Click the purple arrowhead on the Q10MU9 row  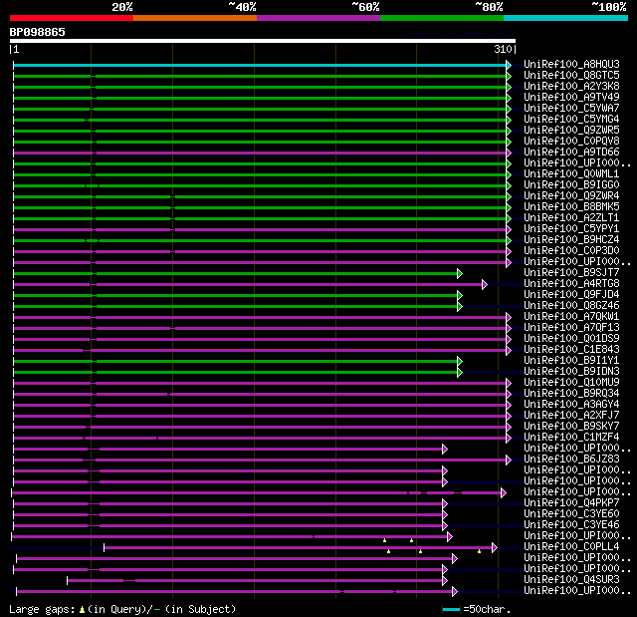click(509, 384)
